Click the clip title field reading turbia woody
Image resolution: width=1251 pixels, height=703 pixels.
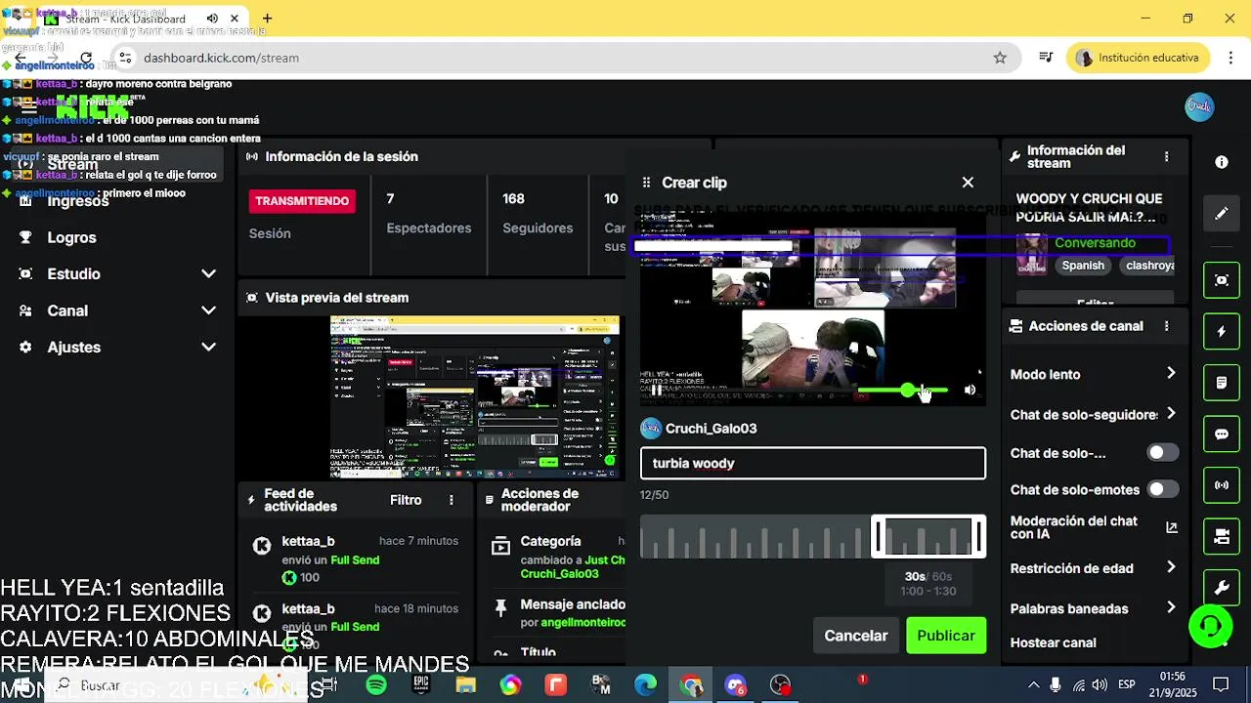813,464
